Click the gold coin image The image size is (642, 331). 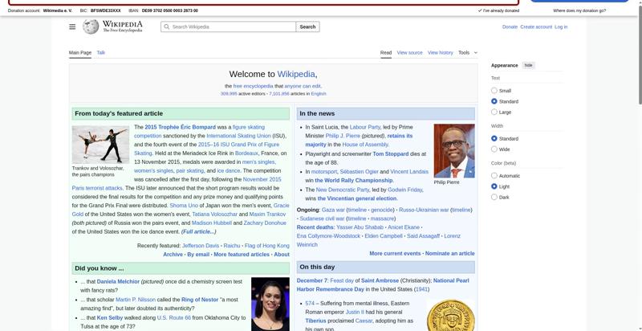coord(450,316)
